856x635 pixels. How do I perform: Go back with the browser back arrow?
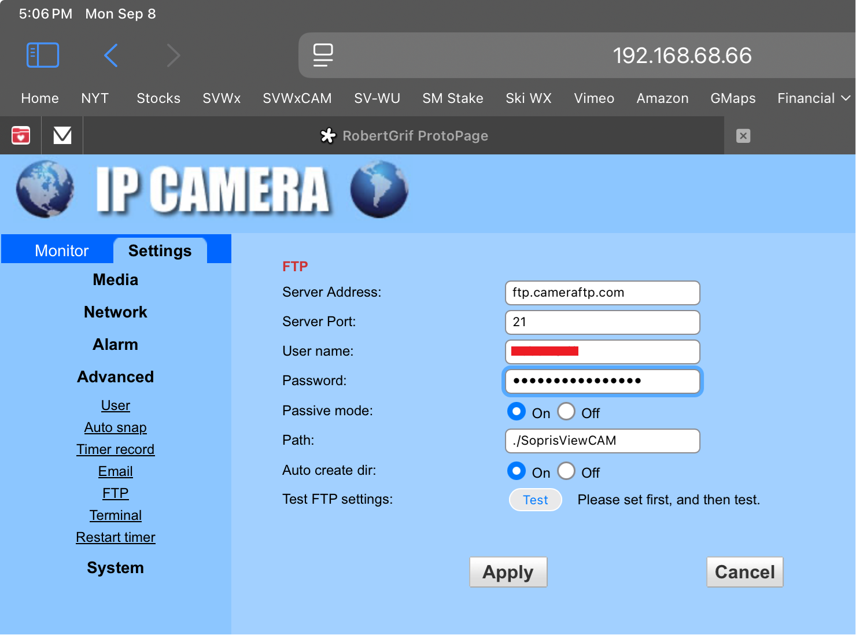111,56
